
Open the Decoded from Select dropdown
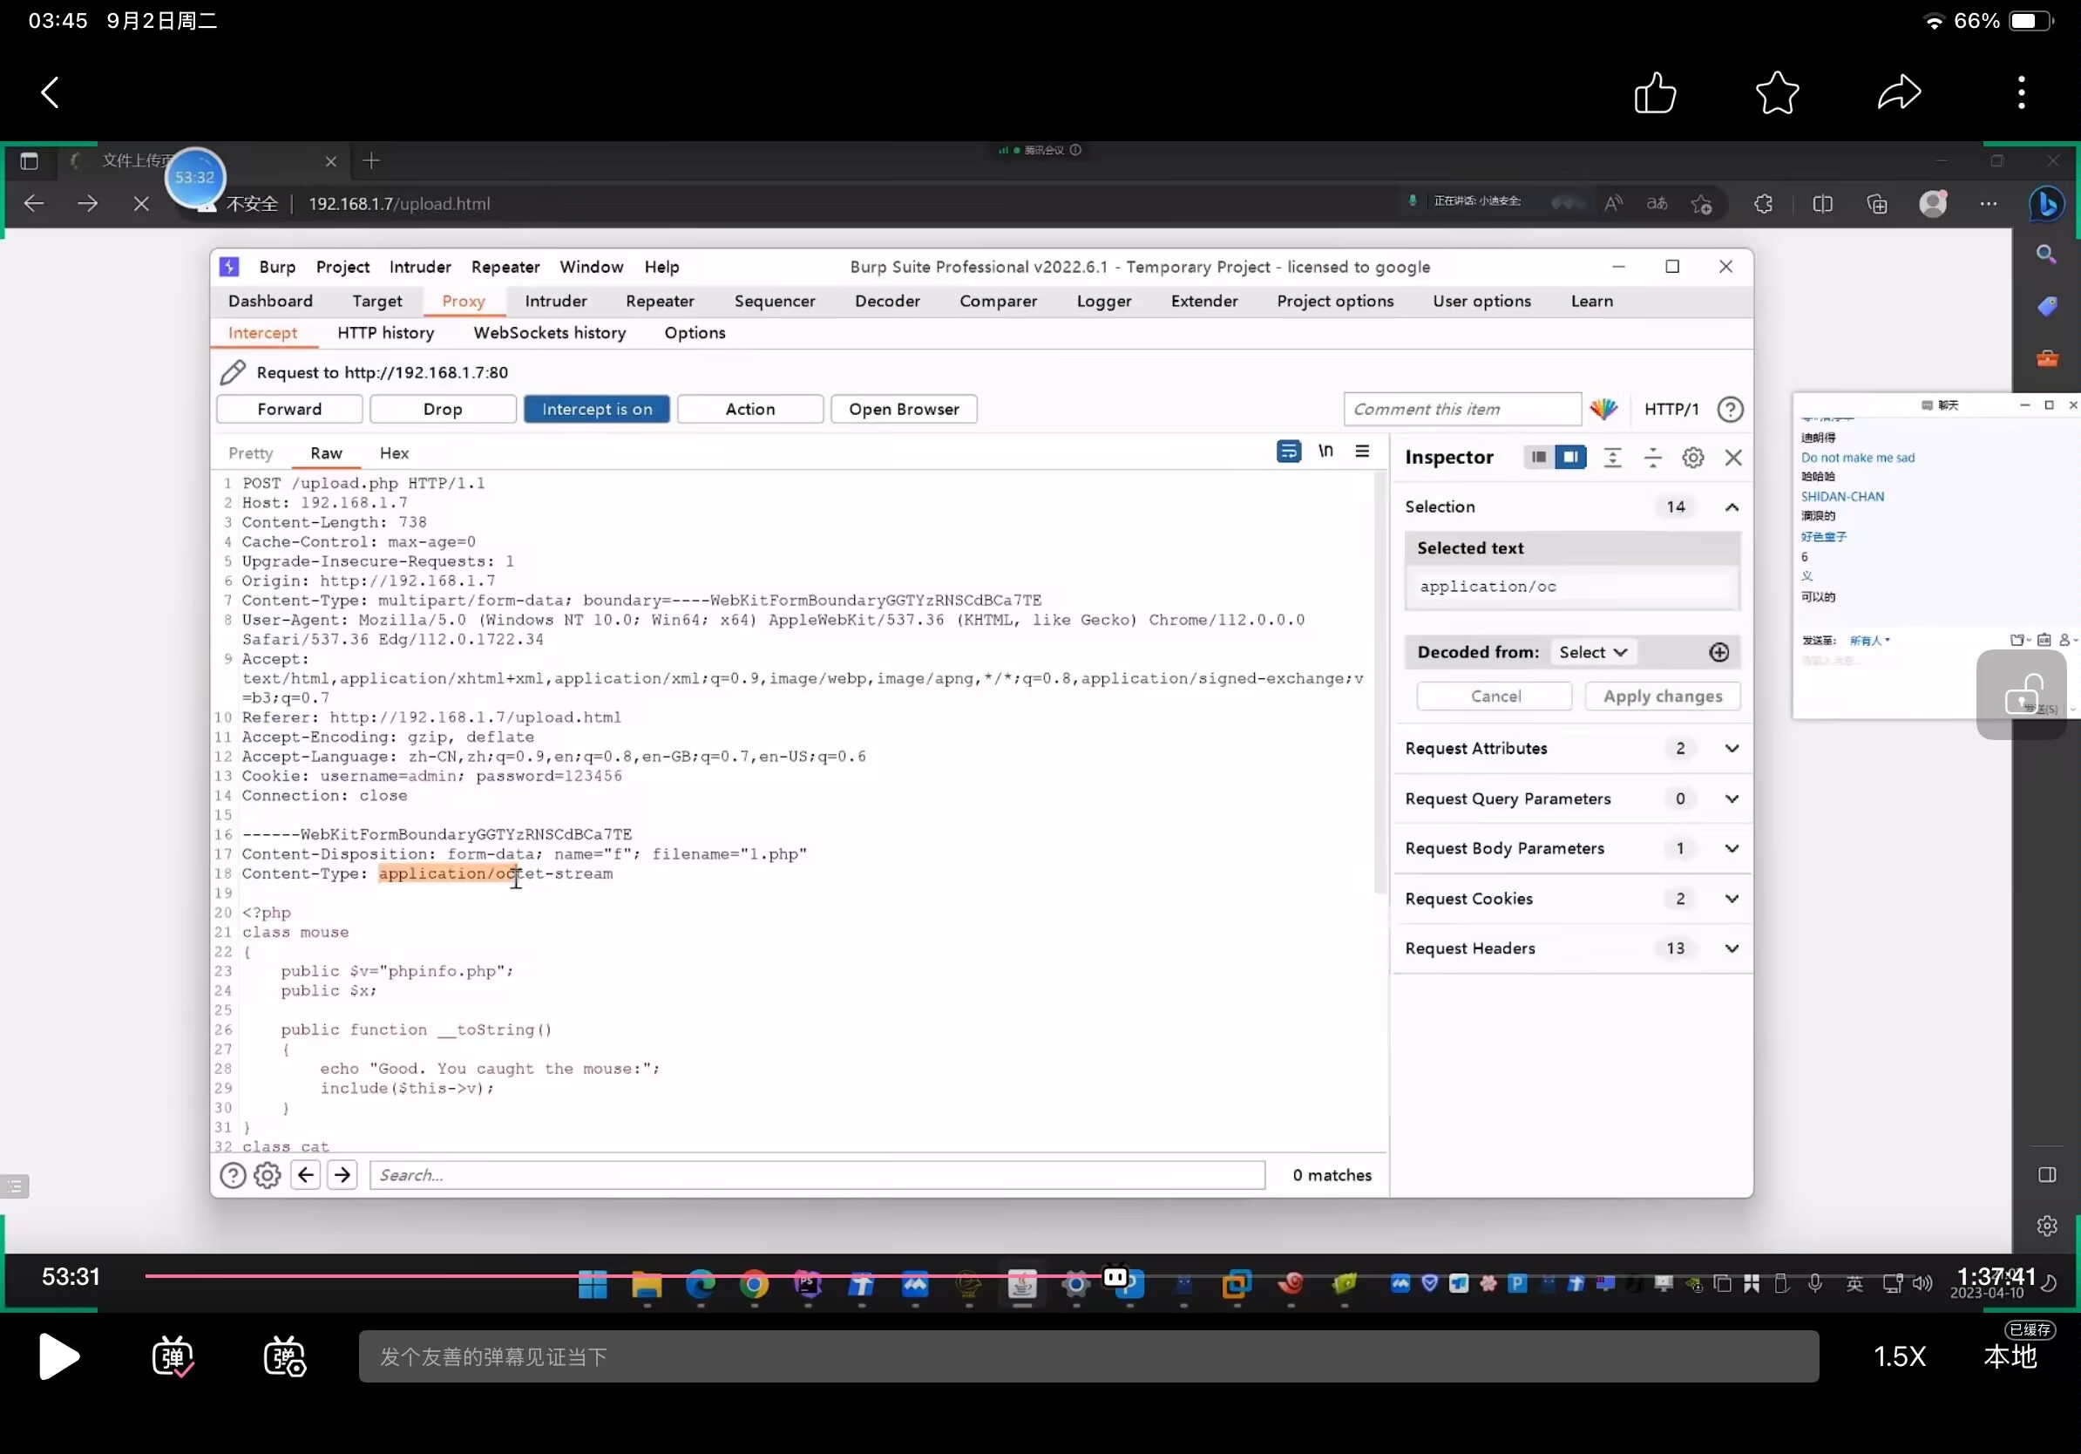tap(1592, 652)
